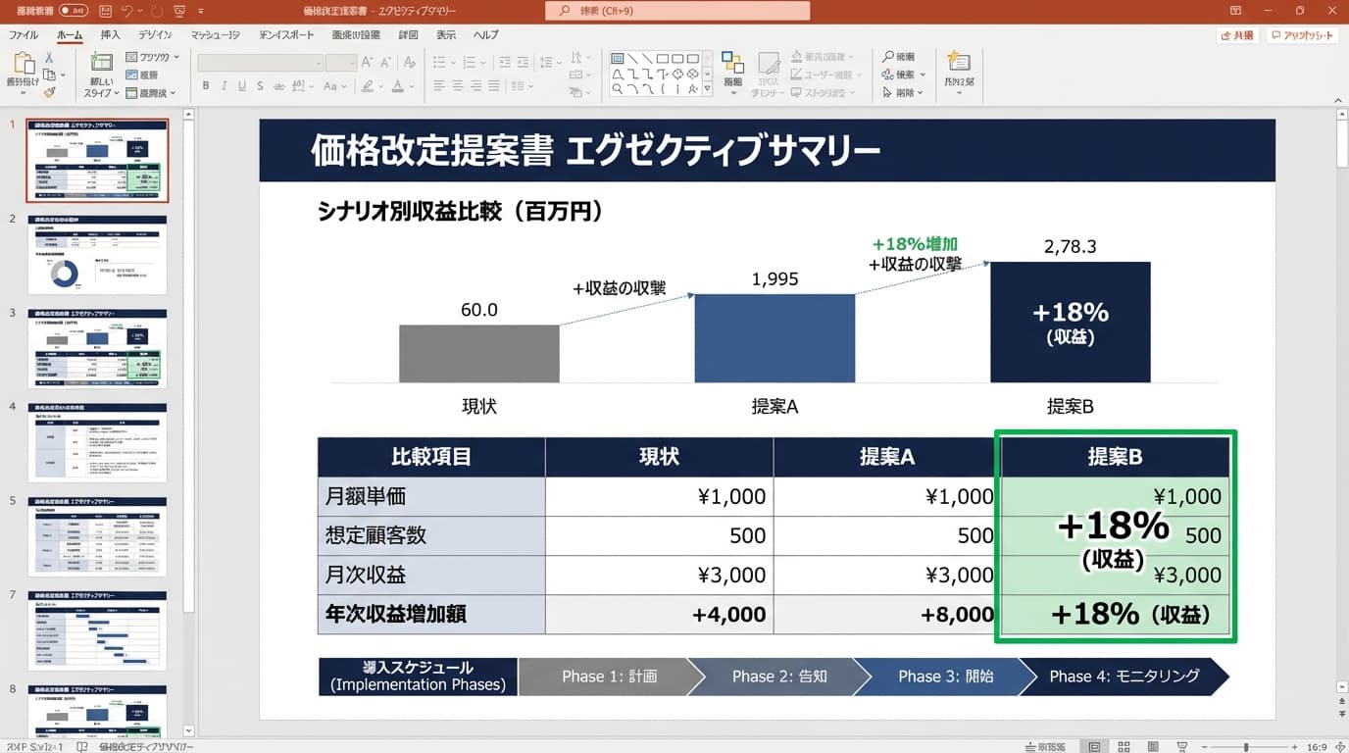Image resolution: width=1349 pixels, height=753 pixels.
Task: Adjust the zoom slider in status bar
Action: tap(1245, 746)
